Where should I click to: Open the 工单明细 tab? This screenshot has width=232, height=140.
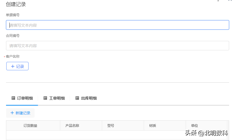57,98
